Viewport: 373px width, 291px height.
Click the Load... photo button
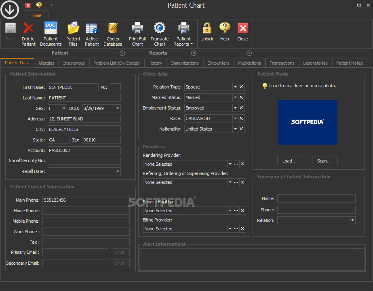[x=290, y=161]
